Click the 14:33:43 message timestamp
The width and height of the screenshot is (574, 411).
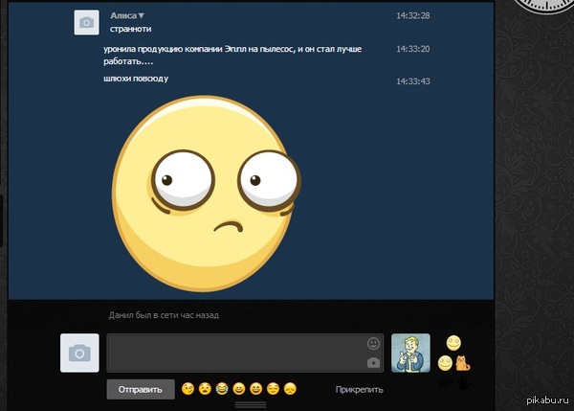pos(412,80)
